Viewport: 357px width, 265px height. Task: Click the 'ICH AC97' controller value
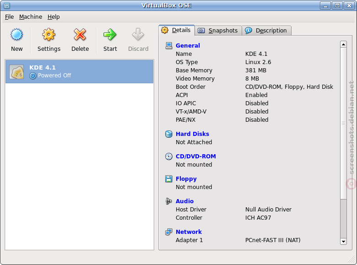[258, 218]
